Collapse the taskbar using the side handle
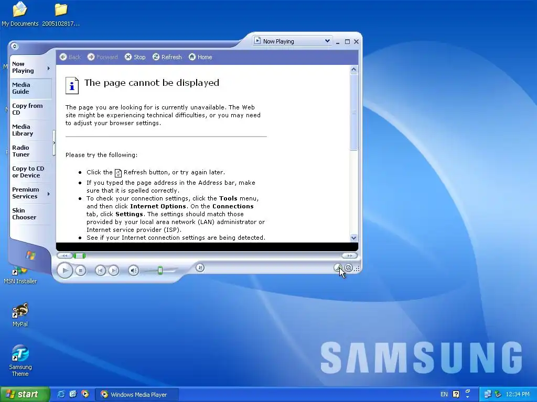537x402 pixels. [54, 143]
